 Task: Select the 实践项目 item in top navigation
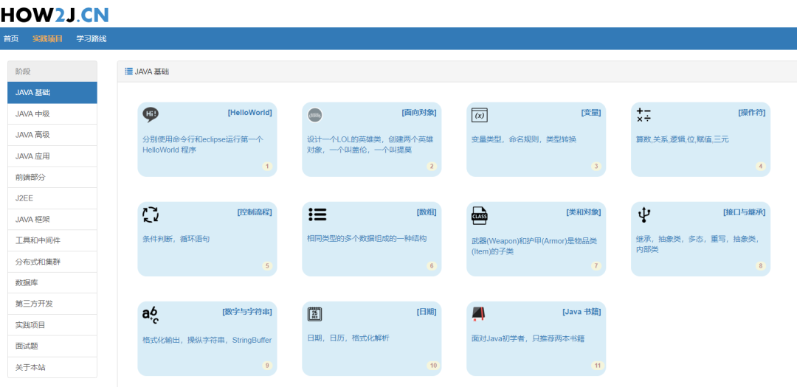click(48, 38)
